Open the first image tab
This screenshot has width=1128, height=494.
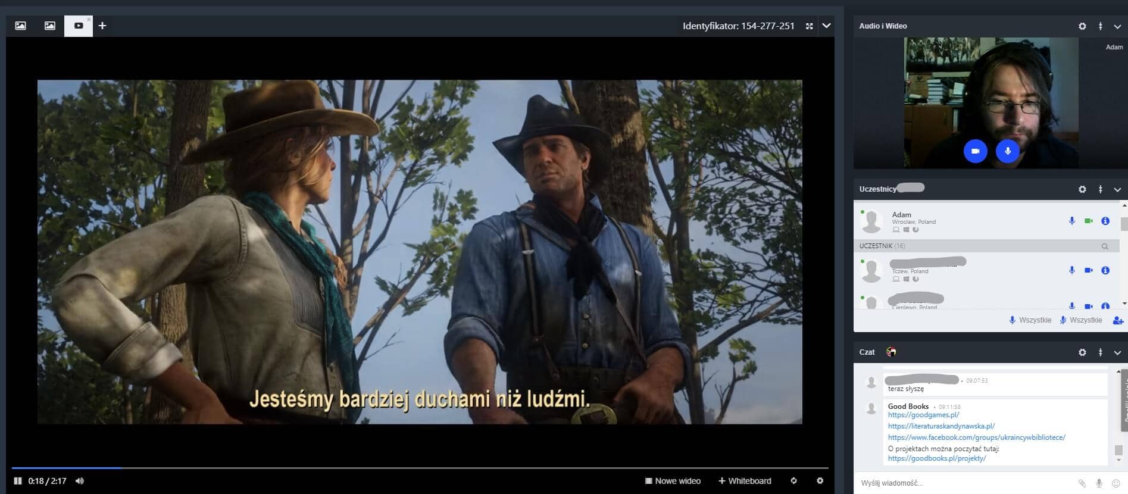[20, 26]
